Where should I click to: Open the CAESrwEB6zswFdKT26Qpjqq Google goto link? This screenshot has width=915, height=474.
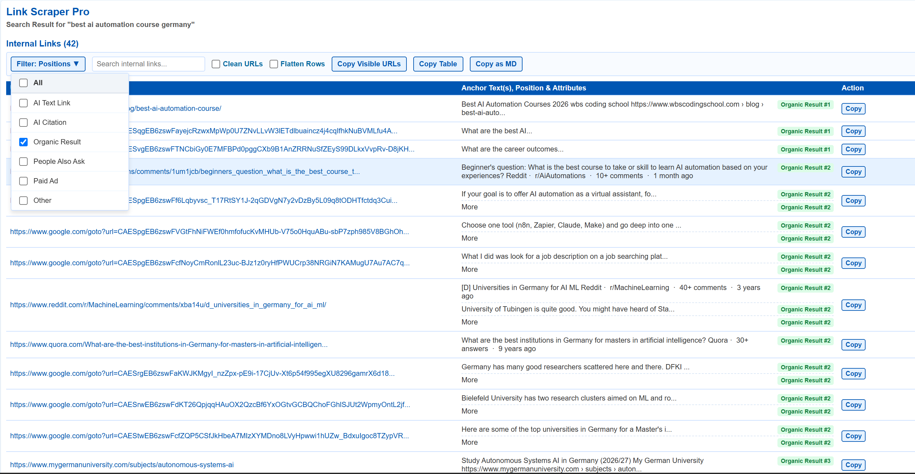210,405
